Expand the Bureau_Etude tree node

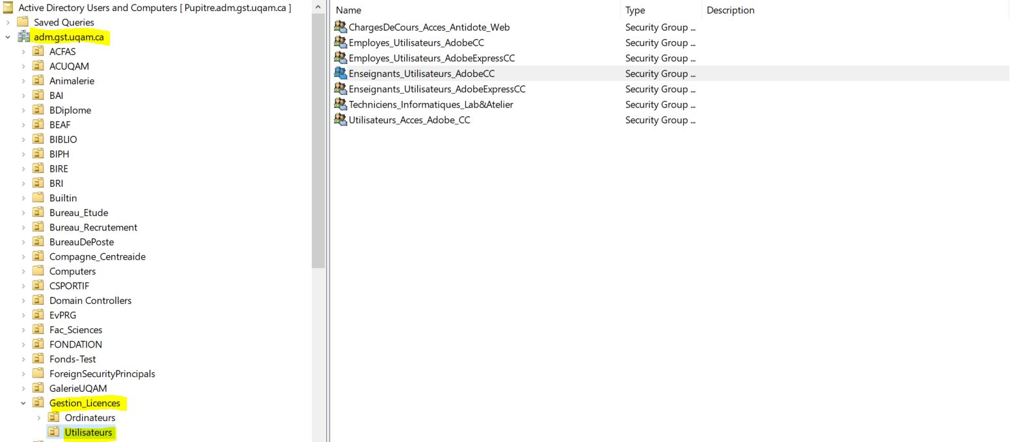(23, 213)
